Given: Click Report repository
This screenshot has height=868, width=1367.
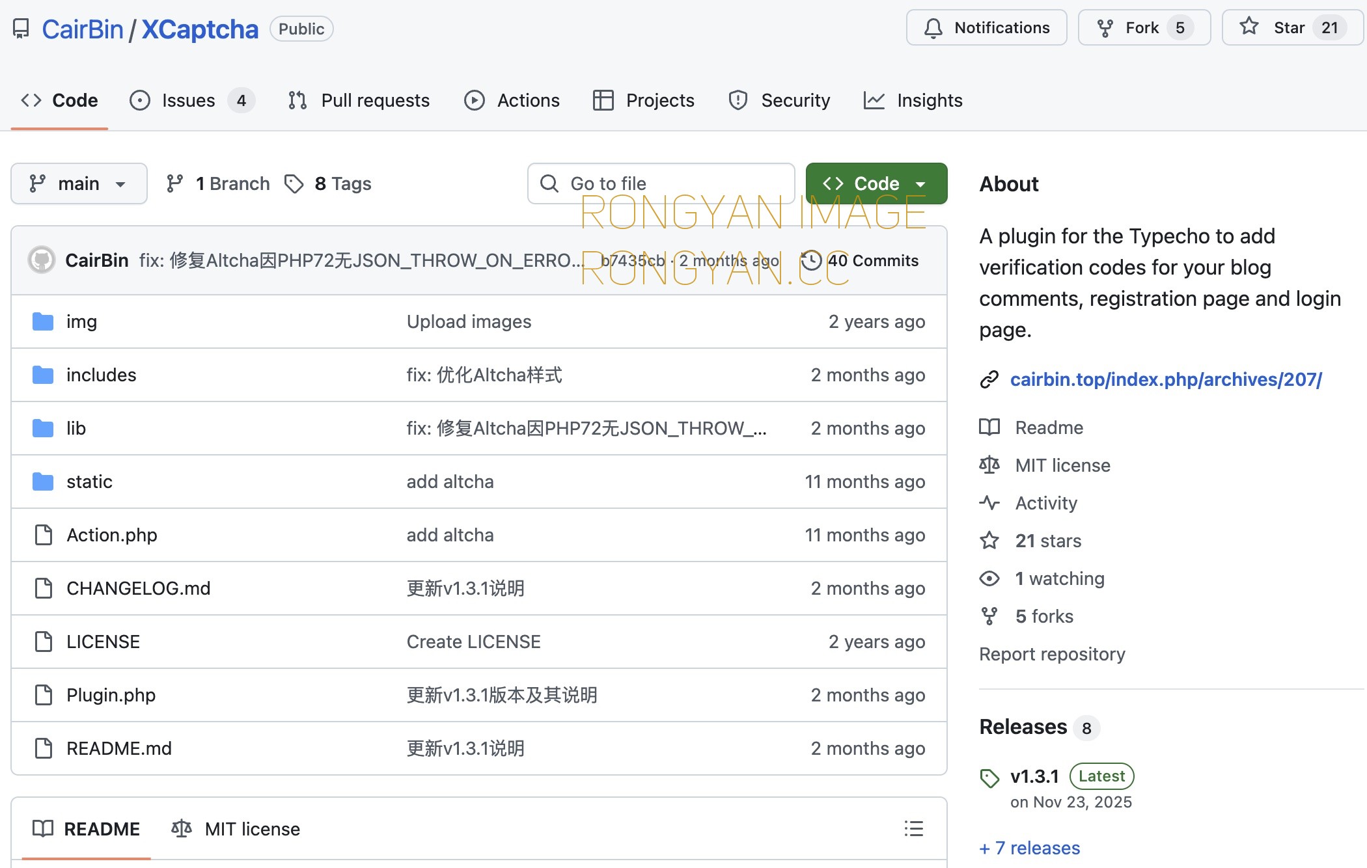Looking at the screenshot, I should tap(1052, 654).
